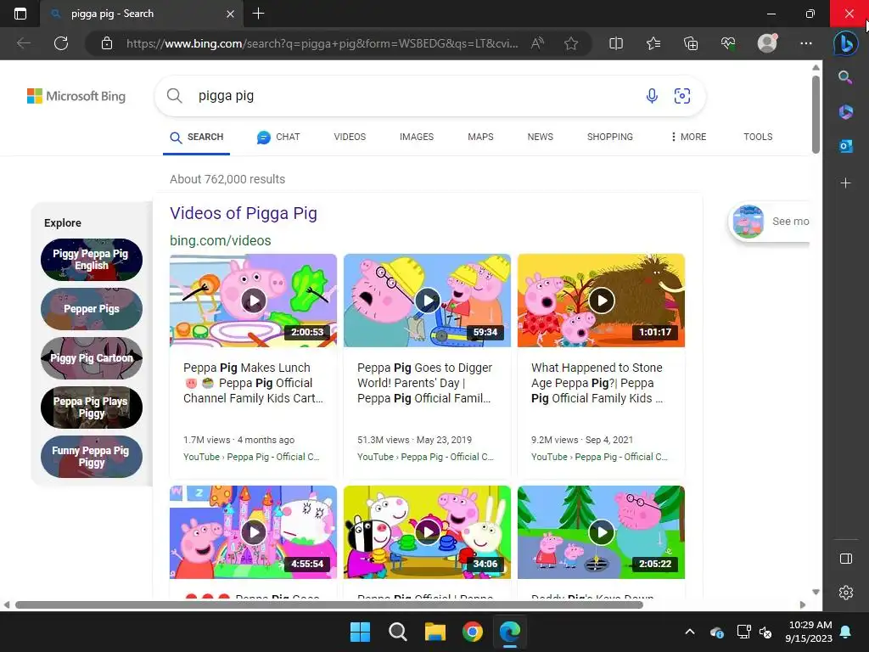Add a sidebar app with plus icon
Image resolution: width=869 pixels, height=652 pixels.
pyautogui.click(x=845, y=183)
